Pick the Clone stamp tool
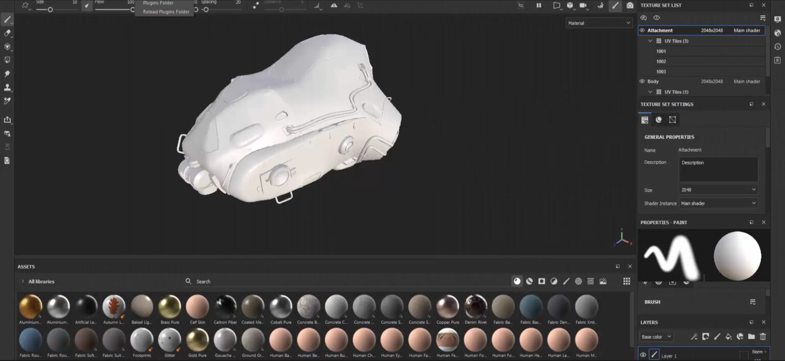Screen dimensions: 785x361 click(7, 87)
